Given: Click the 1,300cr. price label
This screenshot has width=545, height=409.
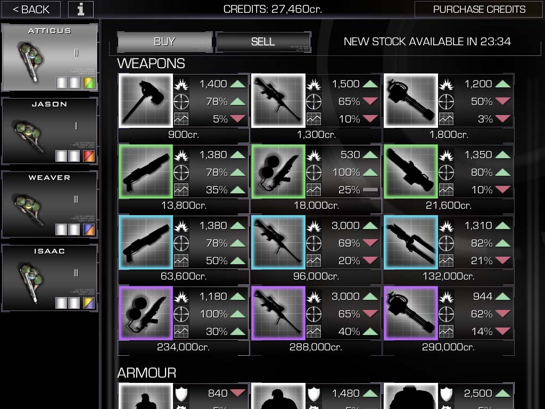Looking at the screenshot, I should tap(316, 135).
